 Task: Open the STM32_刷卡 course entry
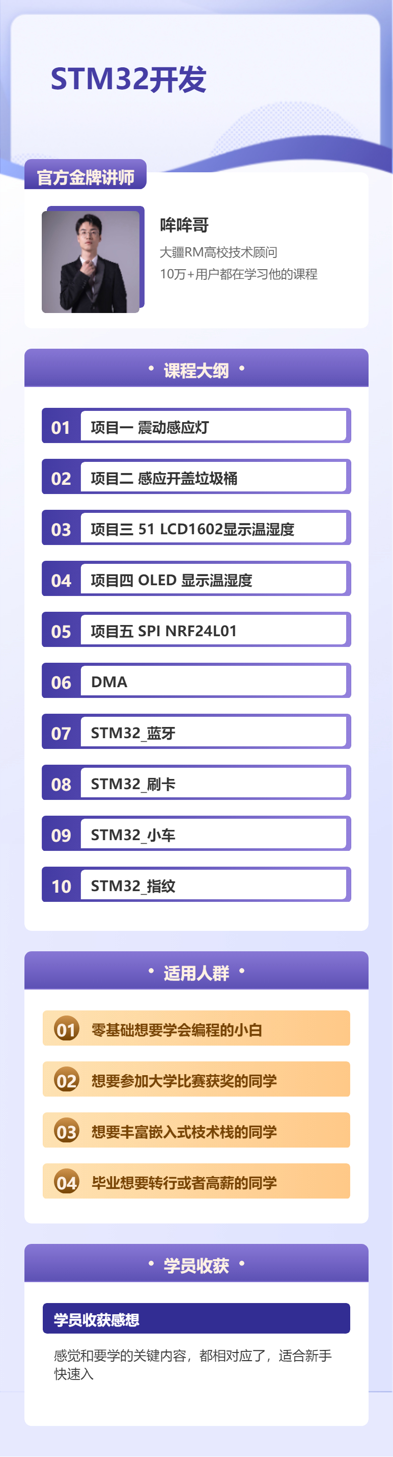pyautogui.click(x=196, y=782)
